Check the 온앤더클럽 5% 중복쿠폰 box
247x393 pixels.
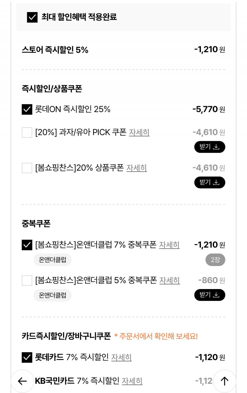click(x=27, y=281)
